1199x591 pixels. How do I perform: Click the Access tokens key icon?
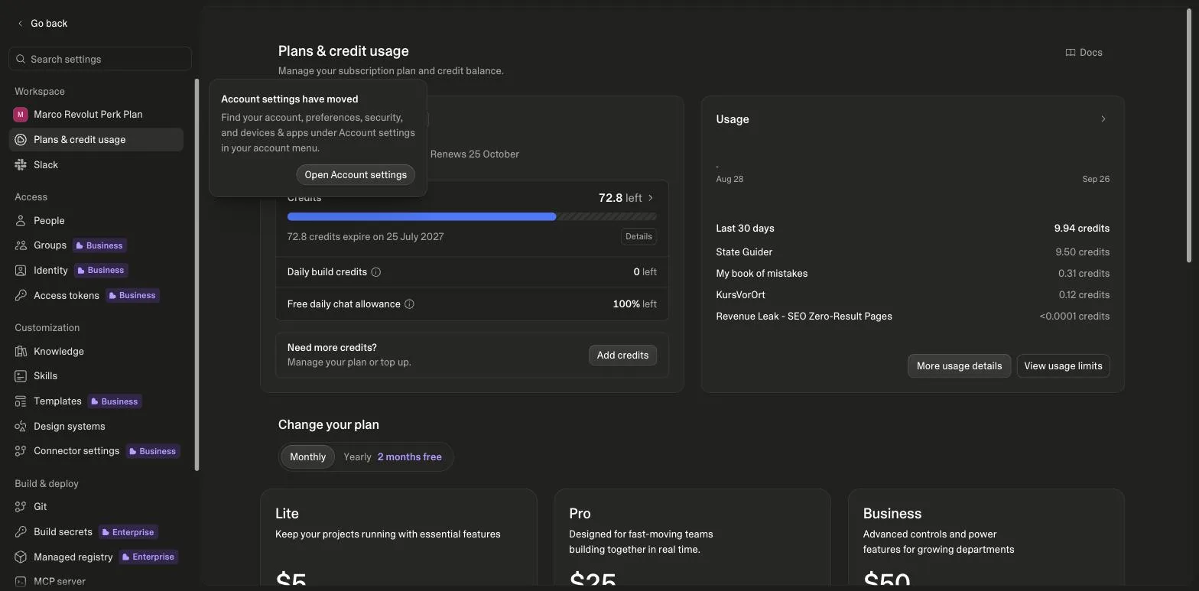21,296
